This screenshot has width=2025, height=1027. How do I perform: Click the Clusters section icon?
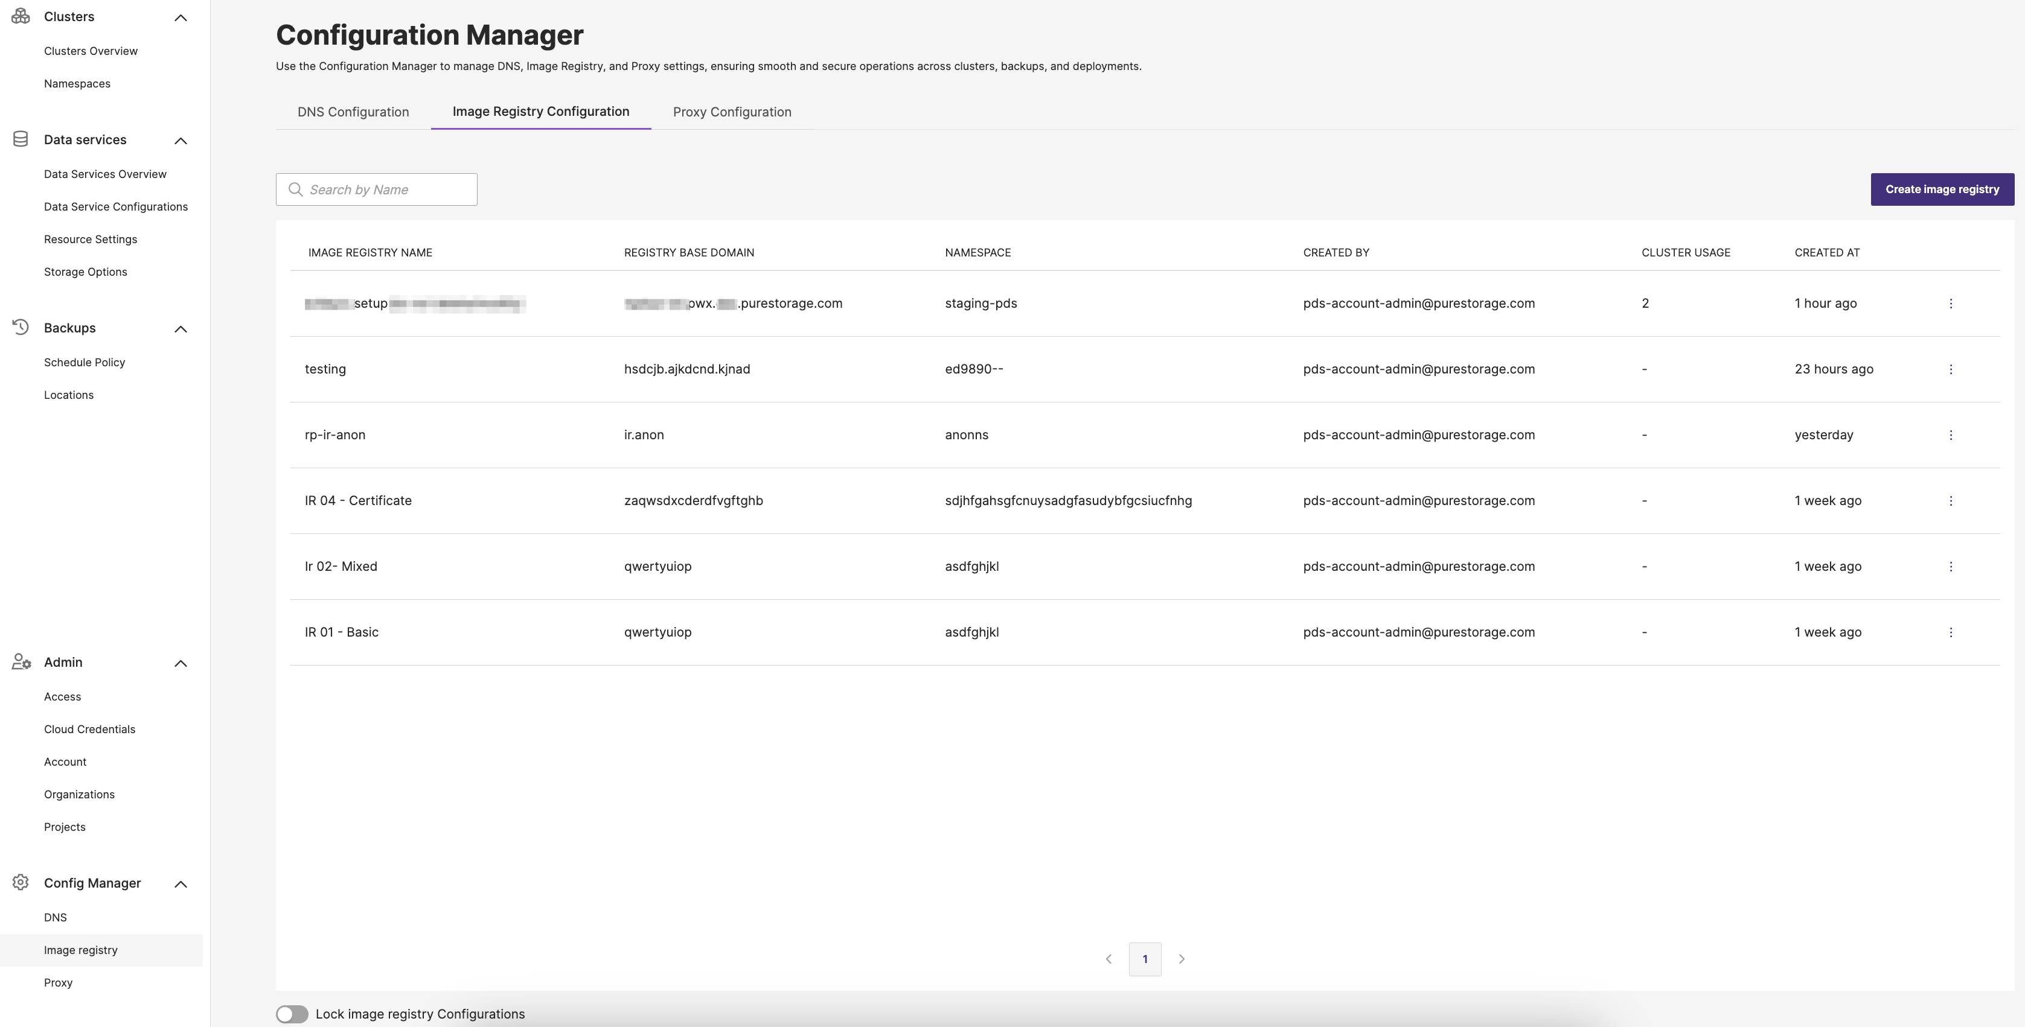pos(21,16)
